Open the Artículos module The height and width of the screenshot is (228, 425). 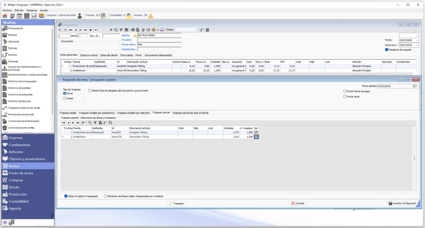point(16,152)
